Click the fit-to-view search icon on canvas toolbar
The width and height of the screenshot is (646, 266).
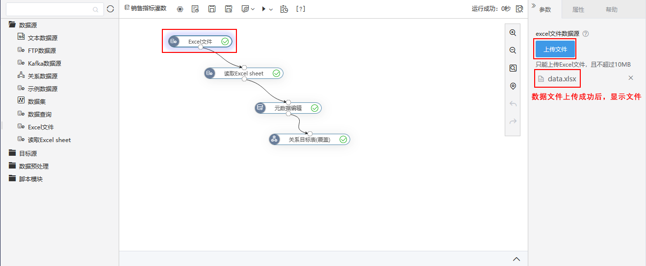[513, 68]
